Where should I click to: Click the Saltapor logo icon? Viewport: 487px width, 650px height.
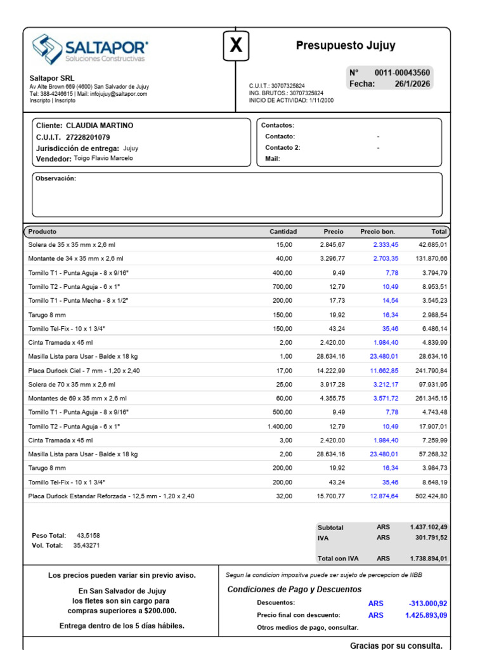point(47,50)
